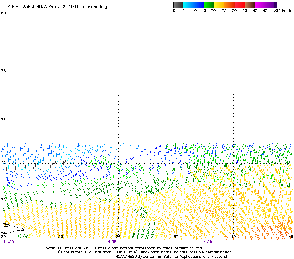Click the '15' label under the color scale
The height and width of the screenshot is (259, 294).
click(204, 11)
